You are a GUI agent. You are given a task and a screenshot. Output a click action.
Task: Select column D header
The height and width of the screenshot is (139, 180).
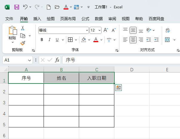pos(132,69)
